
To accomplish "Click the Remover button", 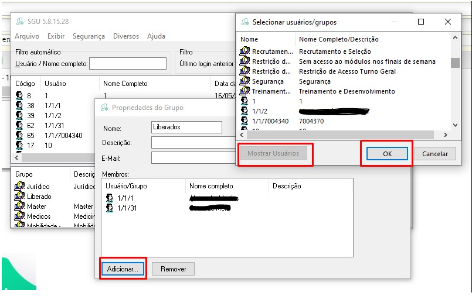I will click(x=173, y=269).
